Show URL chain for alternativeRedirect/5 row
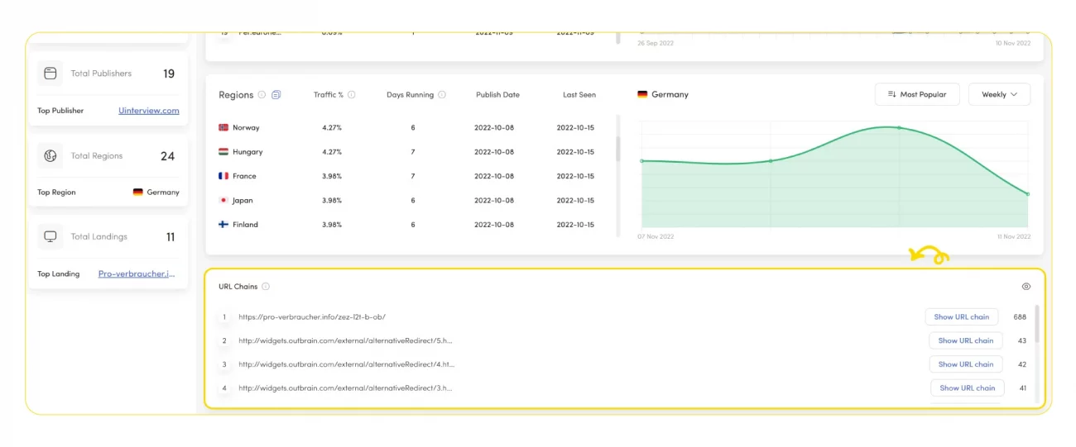This screenshot has width=1076, height=447. pyautogui.click(x=966, y=340)
